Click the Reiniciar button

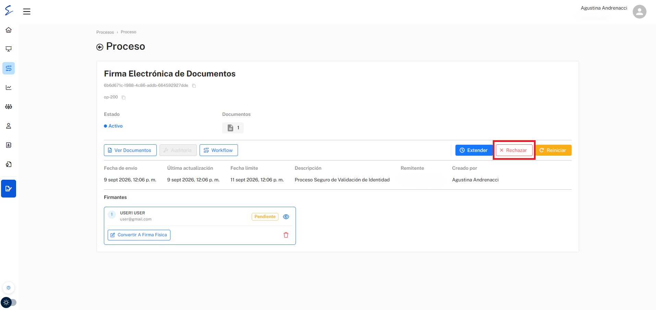click(553, 150)
